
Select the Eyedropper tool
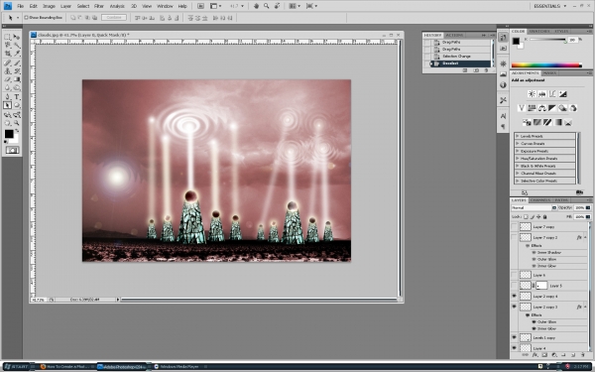17,54
